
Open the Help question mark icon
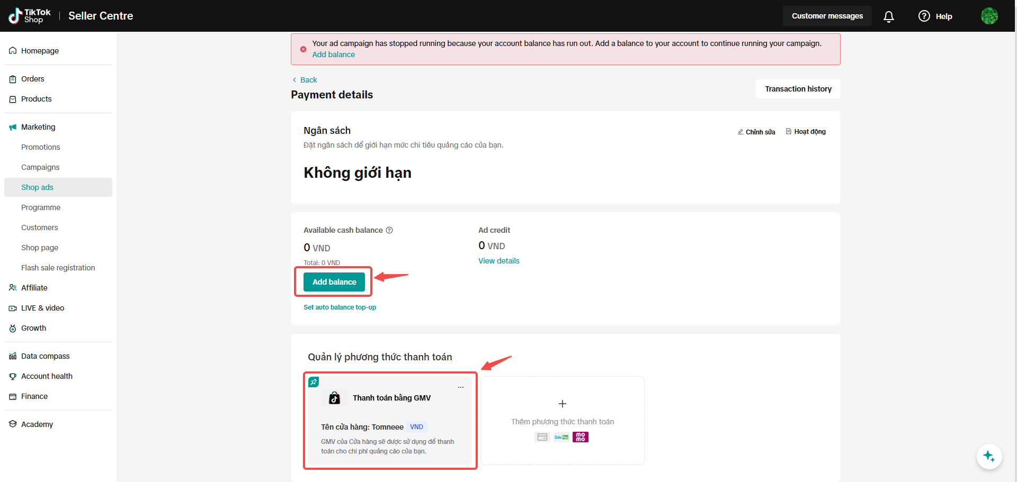[x=924, y=16]
